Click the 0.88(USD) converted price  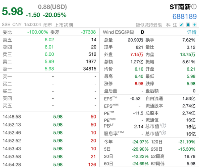tap(52, 7)
